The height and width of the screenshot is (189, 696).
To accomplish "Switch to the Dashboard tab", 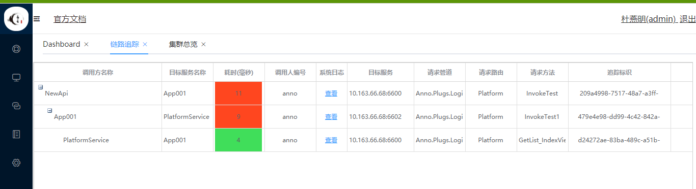I will point(61,44).
